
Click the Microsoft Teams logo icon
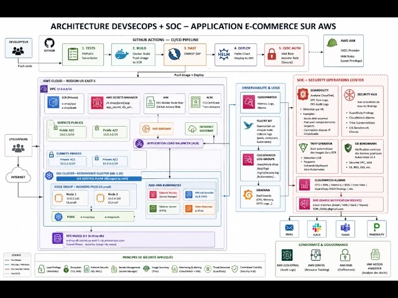(x=345, y=228)
